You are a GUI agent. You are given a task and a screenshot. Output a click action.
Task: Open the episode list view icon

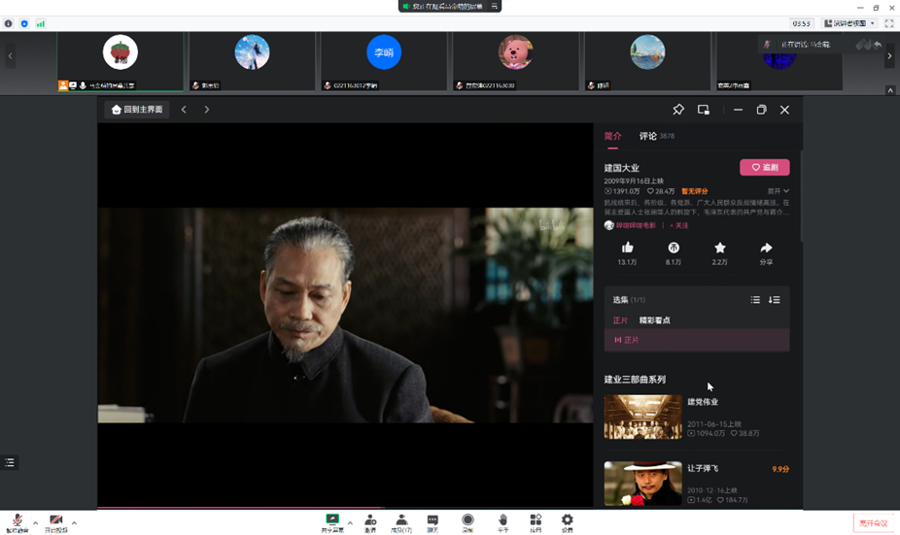click(755, 300)
